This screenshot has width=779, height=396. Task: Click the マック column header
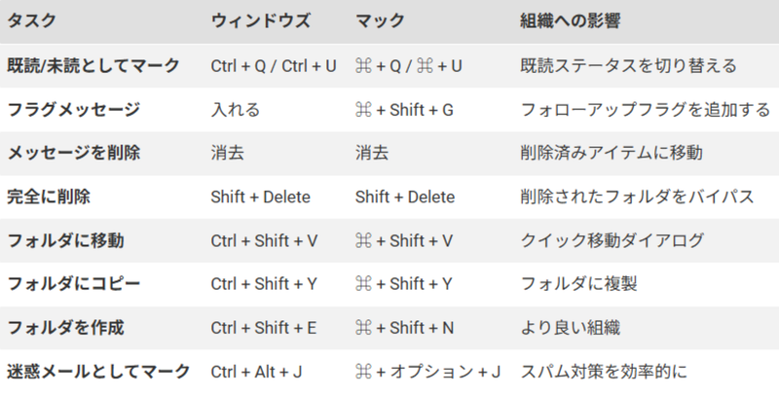[x=381, y=20]
